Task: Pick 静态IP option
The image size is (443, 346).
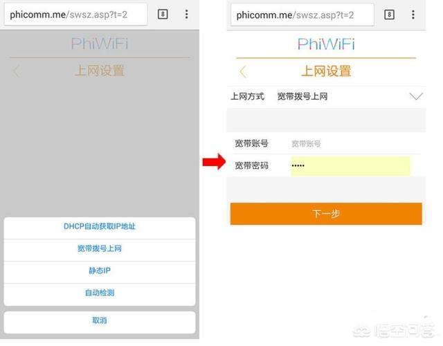Action: pos(100,271)
